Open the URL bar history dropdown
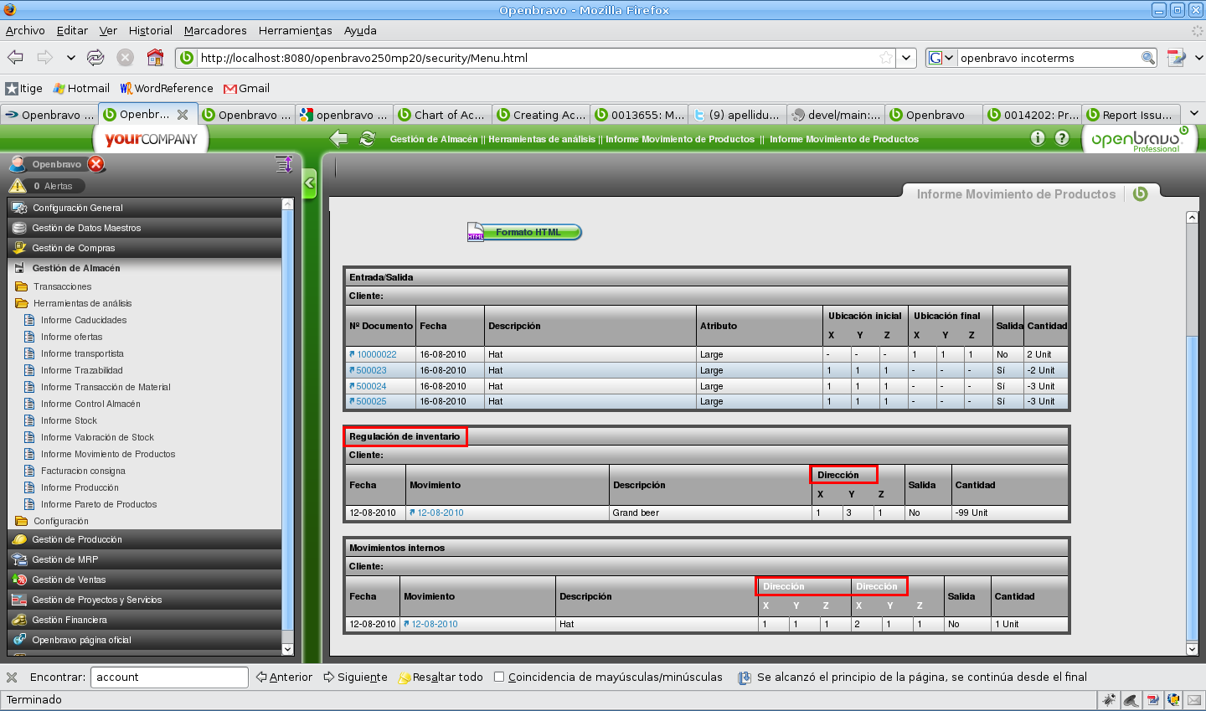Screen dimensions: 1206x711 [906, 58]
